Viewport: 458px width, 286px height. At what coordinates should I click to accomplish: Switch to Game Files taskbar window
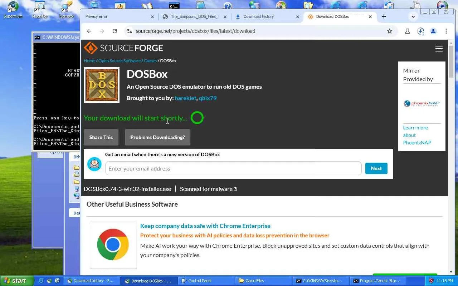click(x=263, y=281)
